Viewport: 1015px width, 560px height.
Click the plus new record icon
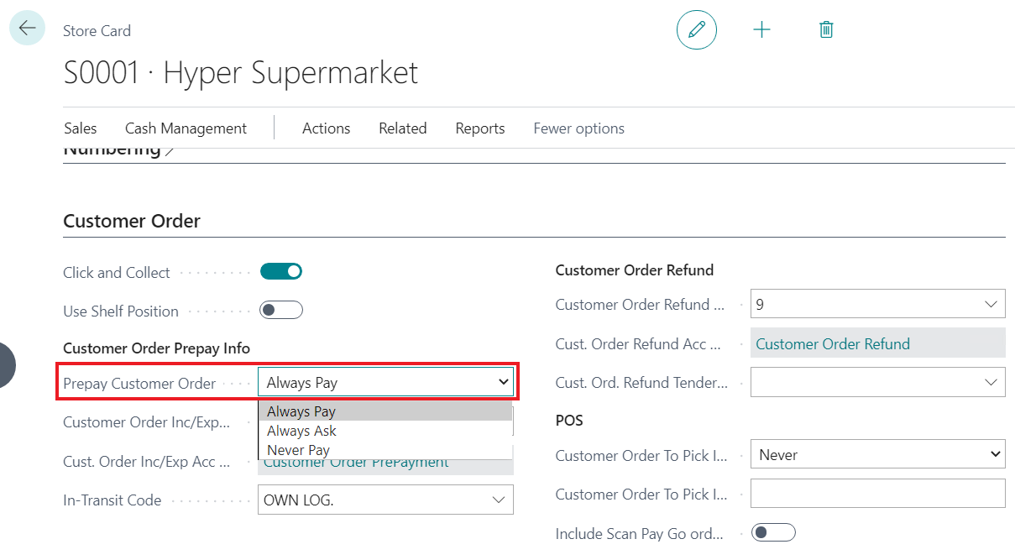click(761, 30)
